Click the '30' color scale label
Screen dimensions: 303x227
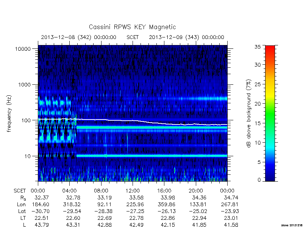(x=258, y=65)
